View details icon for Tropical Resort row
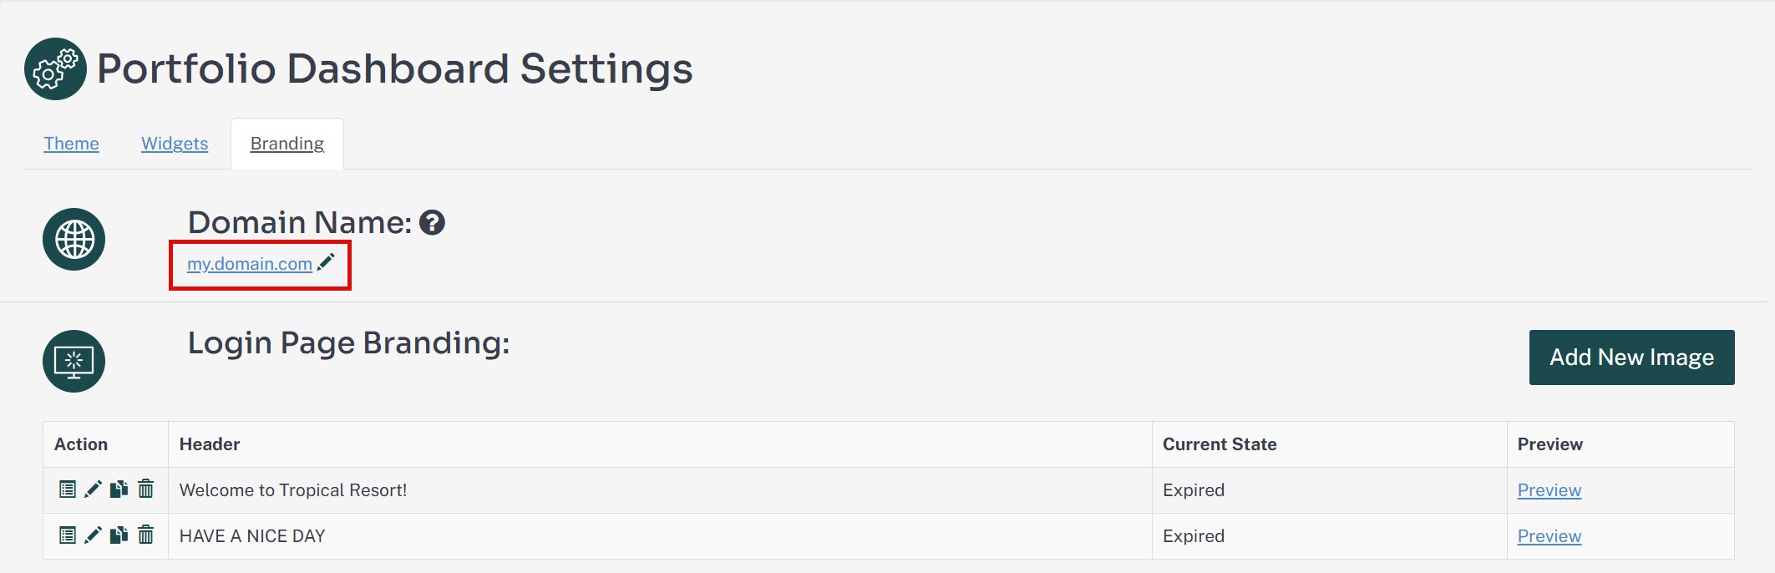The image size is (1775, 573). 68,489
